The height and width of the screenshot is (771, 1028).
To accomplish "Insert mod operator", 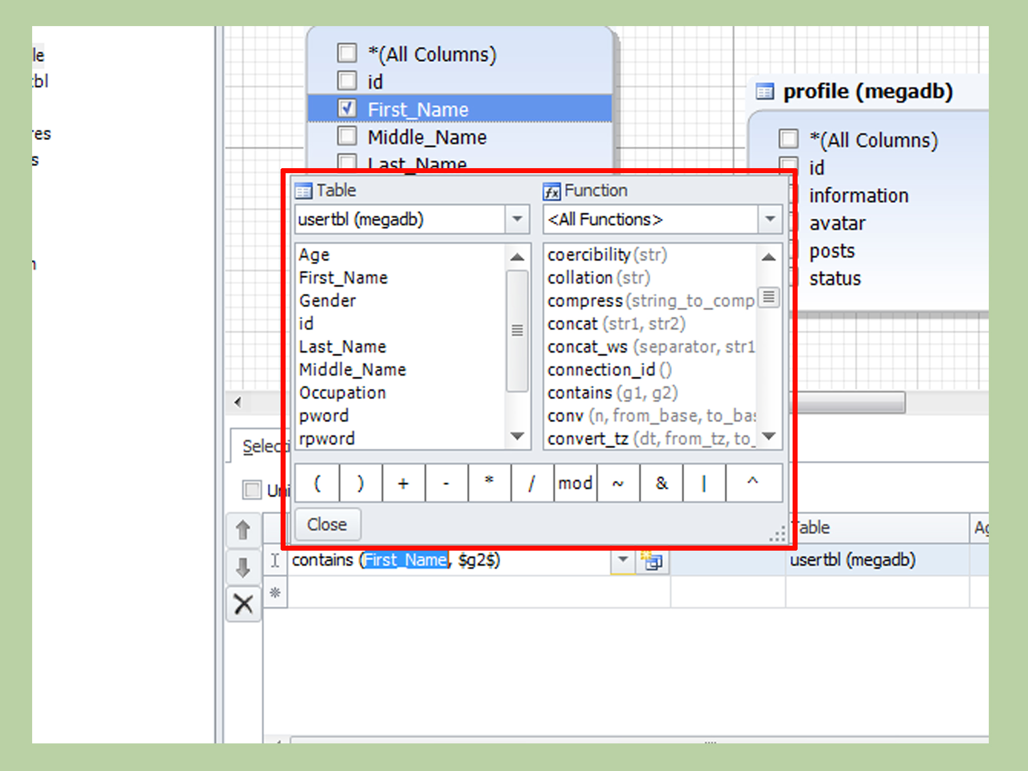I will click(575, 483).
